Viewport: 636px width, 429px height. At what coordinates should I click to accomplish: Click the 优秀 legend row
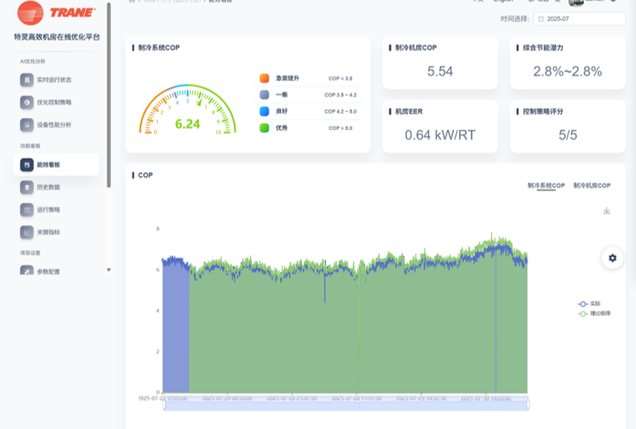pos(308,128)
